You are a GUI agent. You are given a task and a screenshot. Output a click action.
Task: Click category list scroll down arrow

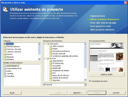[39, 59]
